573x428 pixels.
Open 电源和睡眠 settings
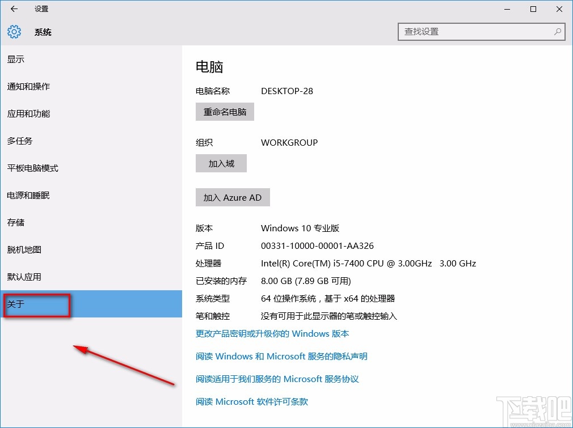[x=28, y=195]
